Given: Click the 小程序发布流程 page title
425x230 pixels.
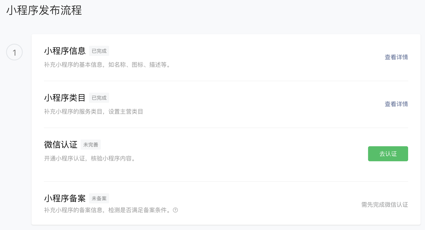Looking at the screenshot, I should pos(44,10).
